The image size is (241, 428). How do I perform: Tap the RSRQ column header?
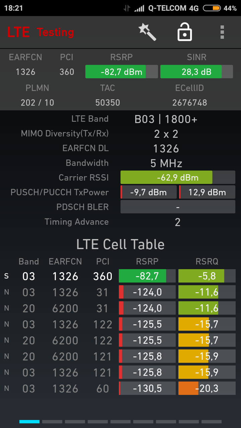pos(207,261)
